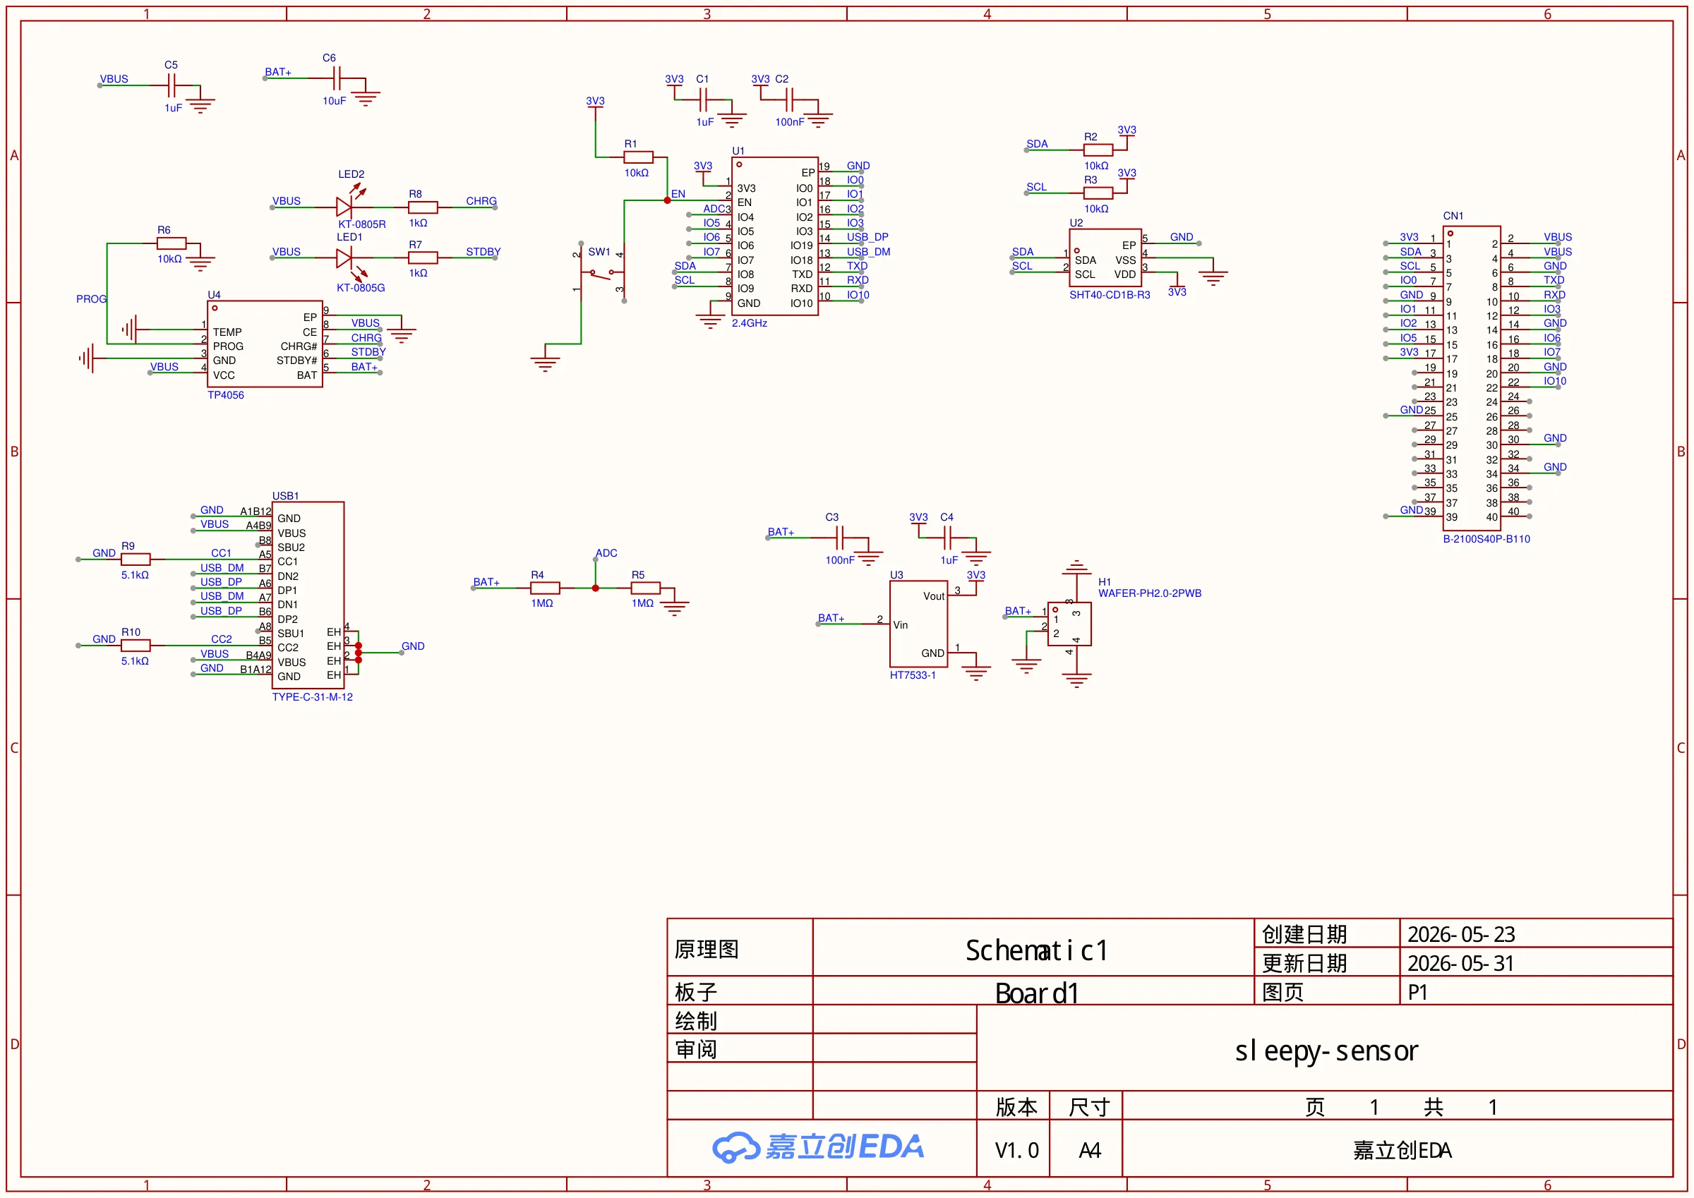Click capacitor C2 100nF symbol
Image resolution: width=1694 pixels, height=1198 pixels.
click(x=789, y=99)
